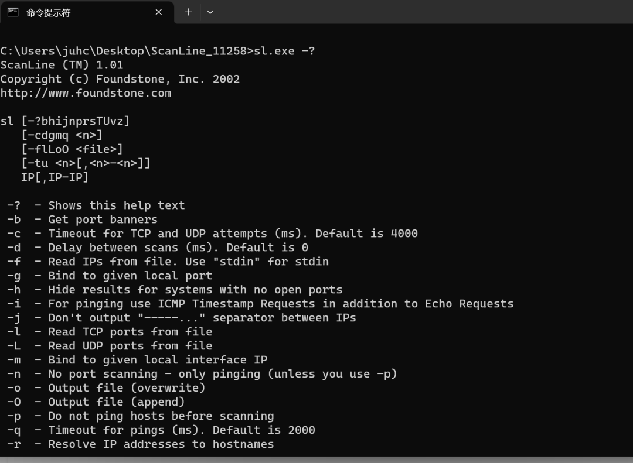Viewport: 633px width, 463px height.
Task: Click 'Read IPs from file' line
Action: pyautogui.click(x=168, y=262)
